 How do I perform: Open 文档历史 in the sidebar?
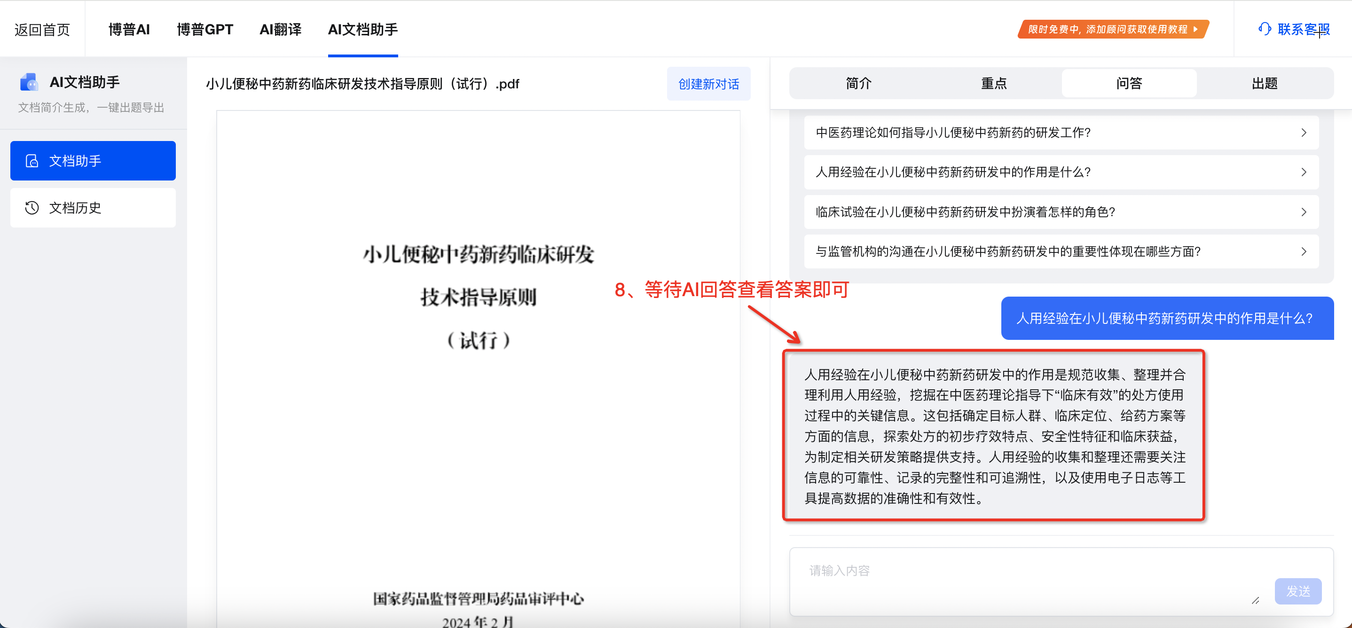[93, 208]
